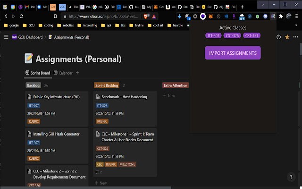Click the Import Assignments button
Image resolution: width=302 pixels, height=189 pixels.
233,53
